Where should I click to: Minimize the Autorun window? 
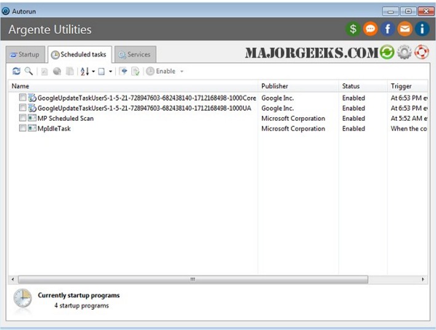pyautogui.click(x=390, y=12)
